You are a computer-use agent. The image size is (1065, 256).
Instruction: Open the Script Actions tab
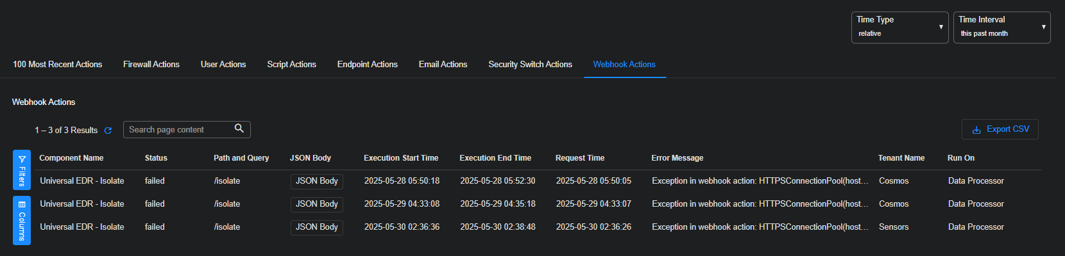291,65
